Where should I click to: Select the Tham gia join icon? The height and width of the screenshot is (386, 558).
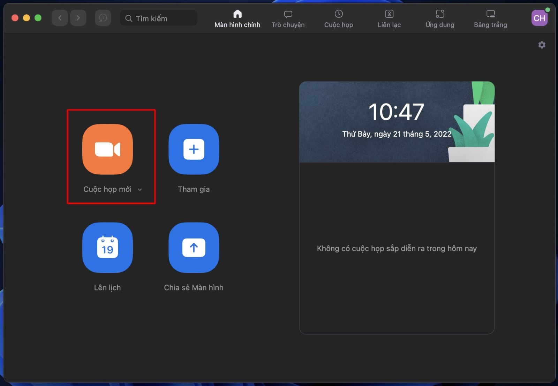tap(194, 149)
